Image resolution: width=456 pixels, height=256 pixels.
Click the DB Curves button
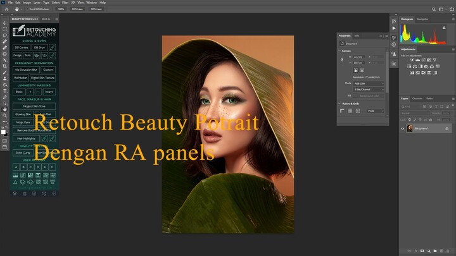(x=22, y=47)
